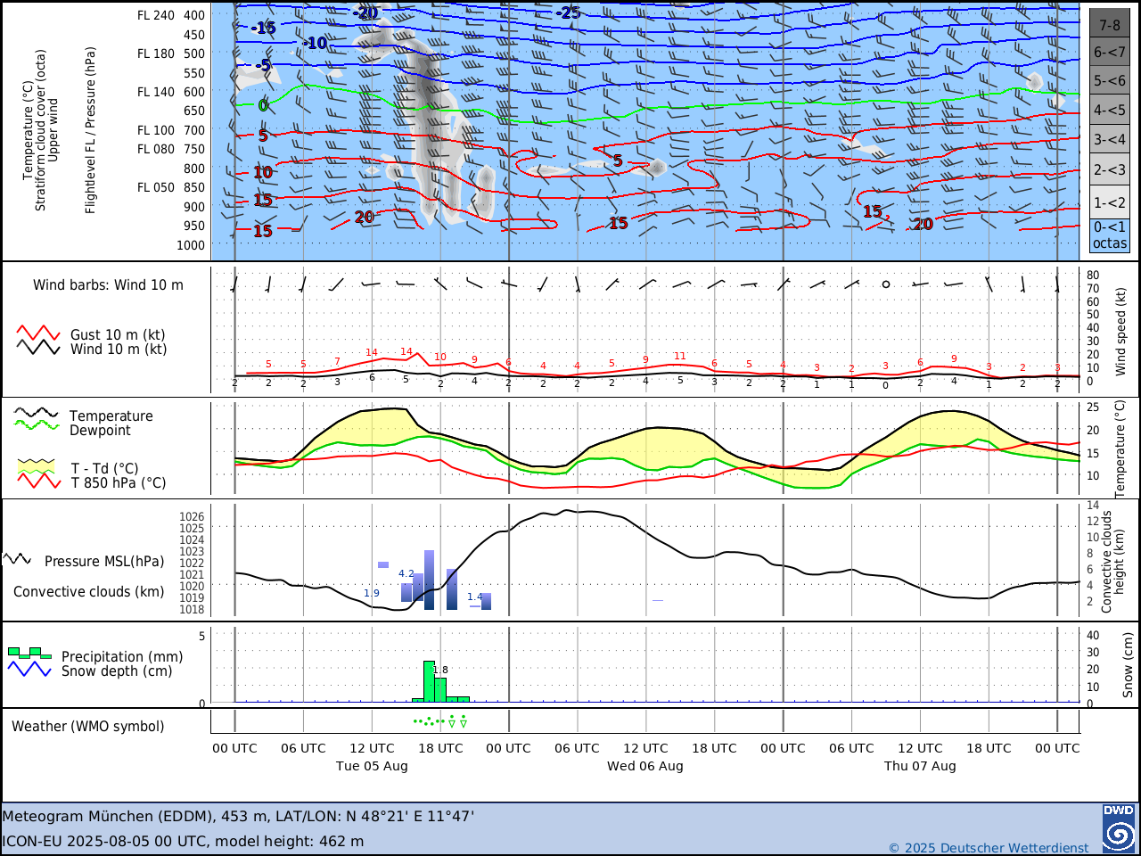Click the 12 UTC label above Thu 07 Aug
The width and height of the screenshot is (1141, 856).
[x=920, y=748]
